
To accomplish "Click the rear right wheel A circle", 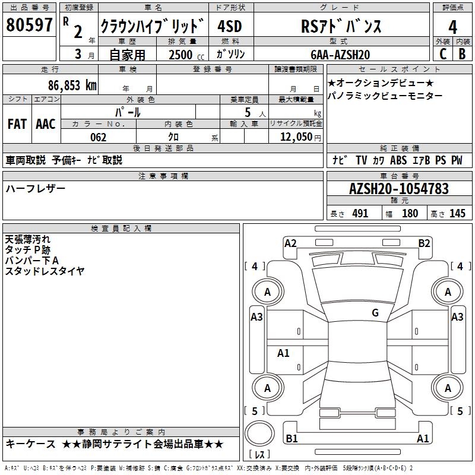I will pos(448,388).
